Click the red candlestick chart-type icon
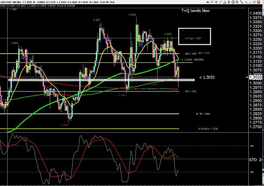264x186 pixels. point(229,2)
